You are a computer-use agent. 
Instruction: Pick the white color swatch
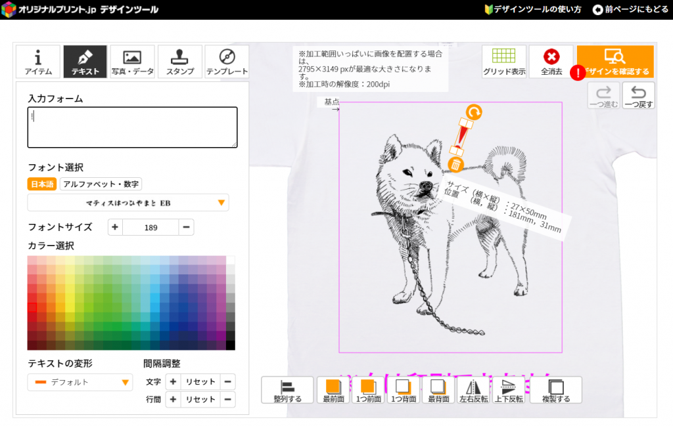(231, 261)
